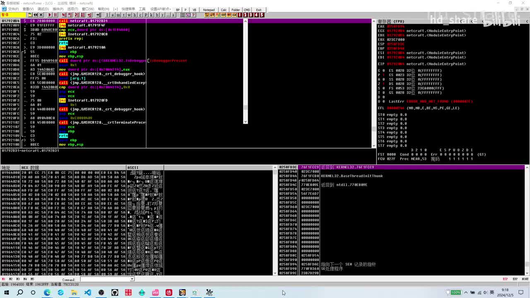Open the Breakpoints window with the b button
The width and height of the screenshot is (530, 298).
click(x=156, y=15)
